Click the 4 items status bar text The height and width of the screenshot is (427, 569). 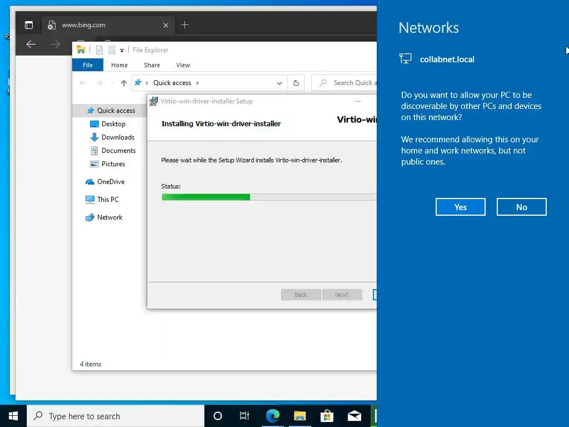tap(91, 364)
